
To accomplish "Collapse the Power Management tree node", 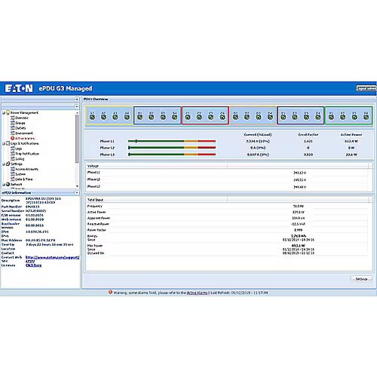I will (4, 113).
